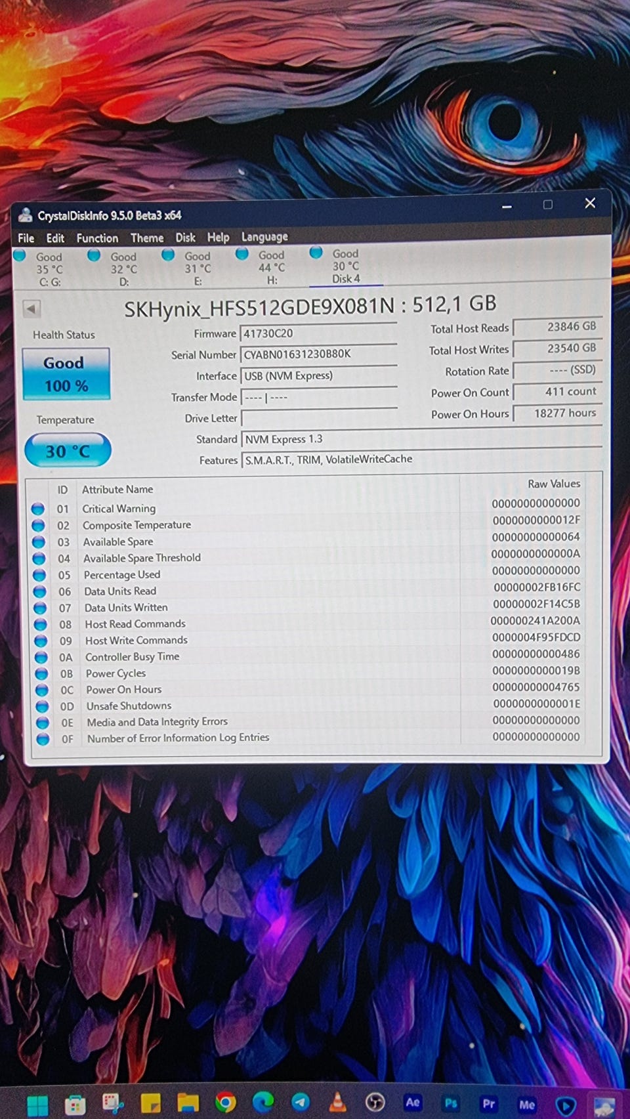Click the Firmware value field
Viewport: 630px width, 1119px height.
pos(319,333)
